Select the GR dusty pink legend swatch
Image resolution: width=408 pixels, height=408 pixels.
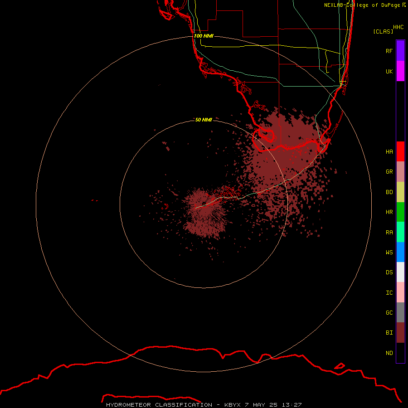(400, 172)
